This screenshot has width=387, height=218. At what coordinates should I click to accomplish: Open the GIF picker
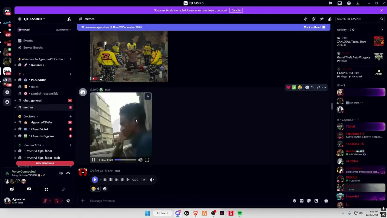[301, 201]
